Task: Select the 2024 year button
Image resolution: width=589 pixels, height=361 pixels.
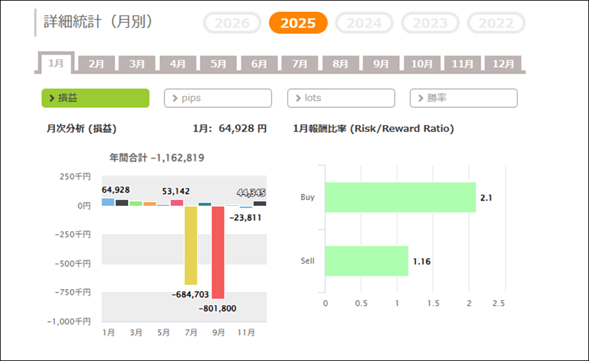Action: coord(364,24)
